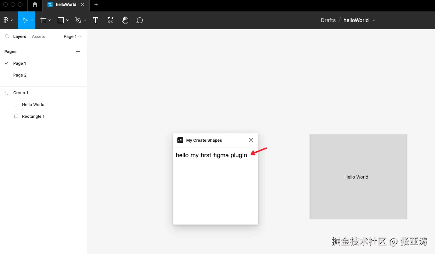435x254 pixels.
Task: Click the plugin code icon in My Create Shapes
Action: coord(180,140)
